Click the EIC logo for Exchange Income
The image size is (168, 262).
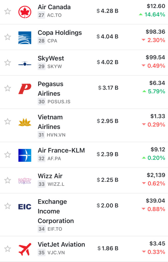25,207
